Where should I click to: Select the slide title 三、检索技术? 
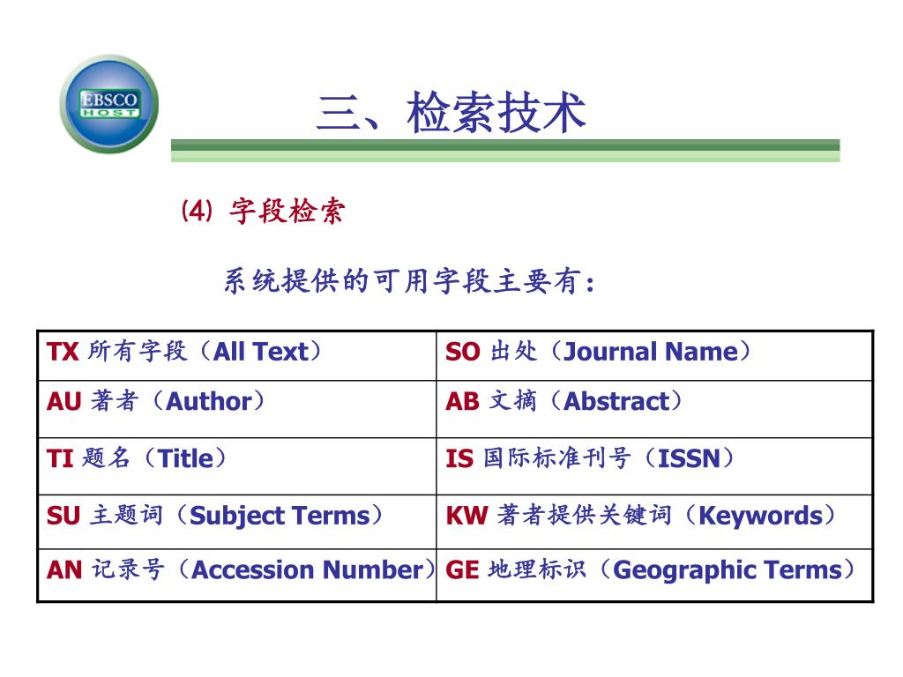(x=451, y=113)
